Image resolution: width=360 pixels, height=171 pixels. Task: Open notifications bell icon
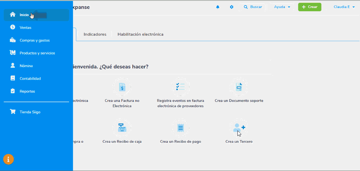click(218, 7)
